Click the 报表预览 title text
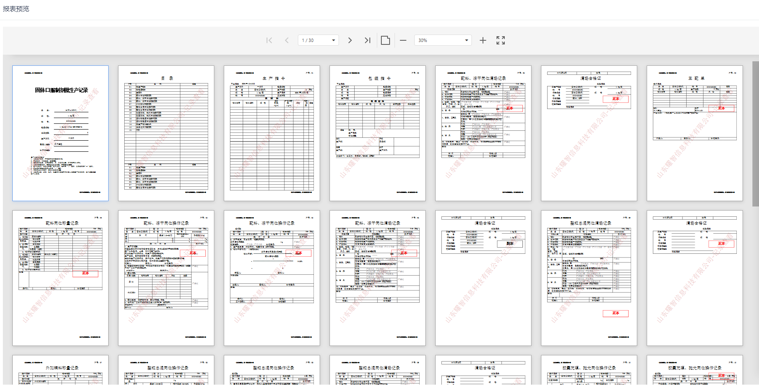 16,9
